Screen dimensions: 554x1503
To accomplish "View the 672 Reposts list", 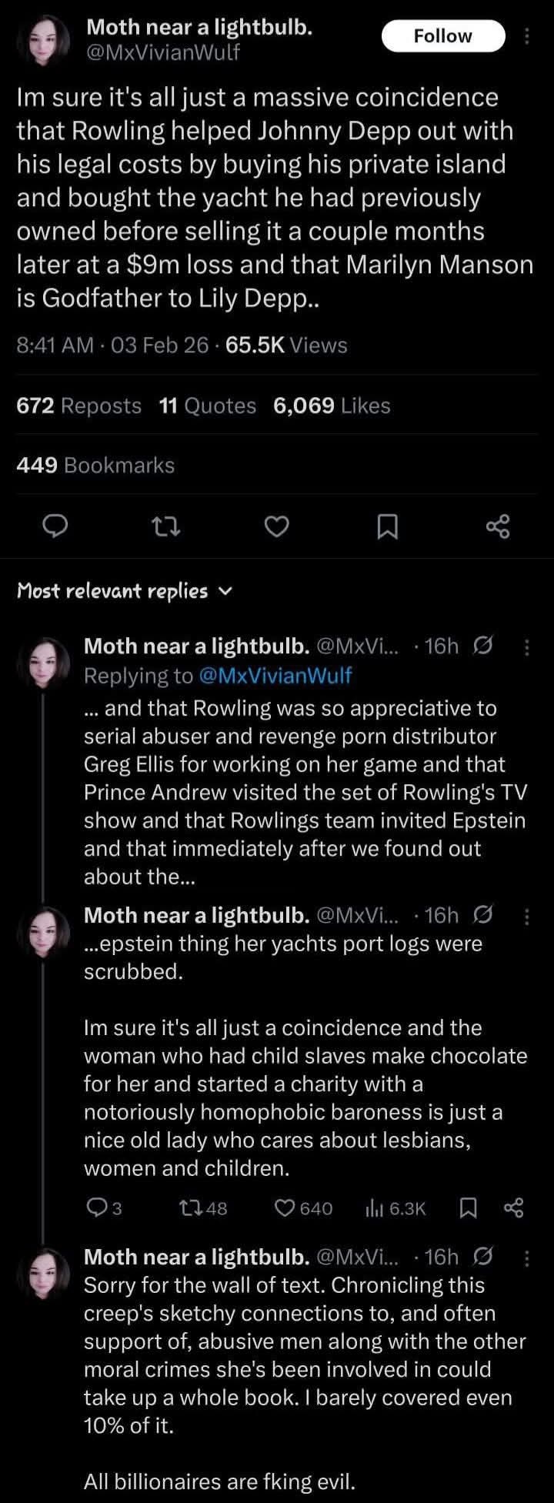I will point(79,406).
